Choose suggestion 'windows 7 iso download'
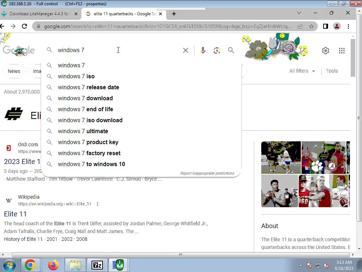This screenshot has height=272, width=362. click(x=141, y=120)
